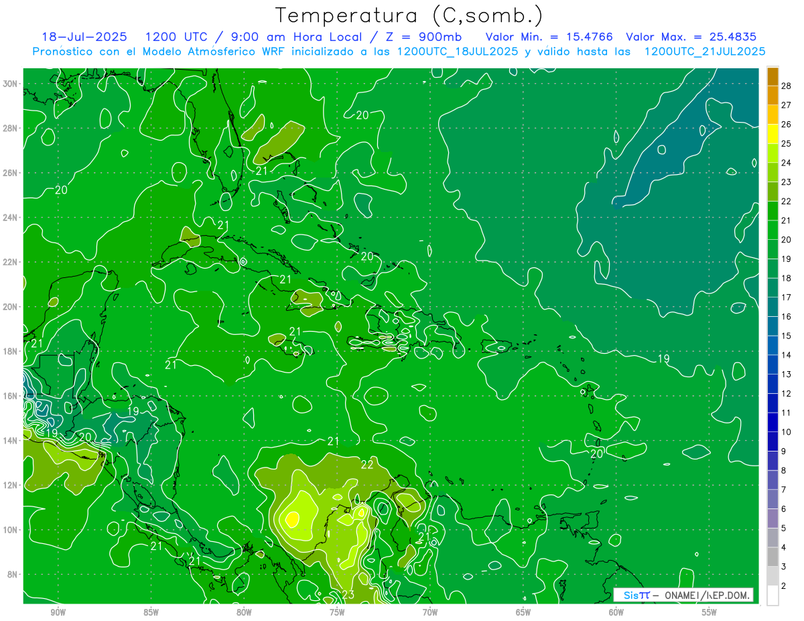Click the "4" value on the color scale
Image resolution: width=804 pixels, height=621 pixels.
784,548
